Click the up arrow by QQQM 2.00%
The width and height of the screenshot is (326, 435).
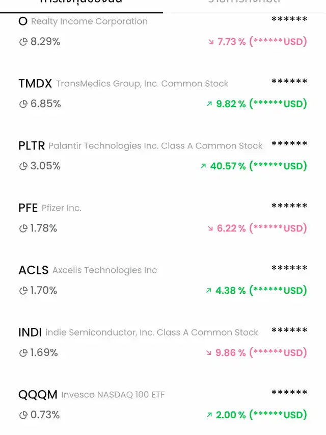point(209,415)
